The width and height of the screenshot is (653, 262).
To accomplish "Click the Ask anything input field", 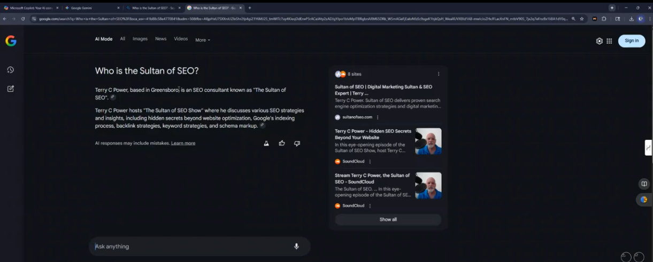I will point(193,247).
